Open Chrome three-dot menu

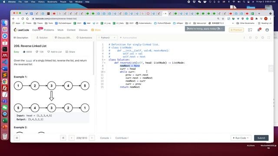tap(271, 19)
